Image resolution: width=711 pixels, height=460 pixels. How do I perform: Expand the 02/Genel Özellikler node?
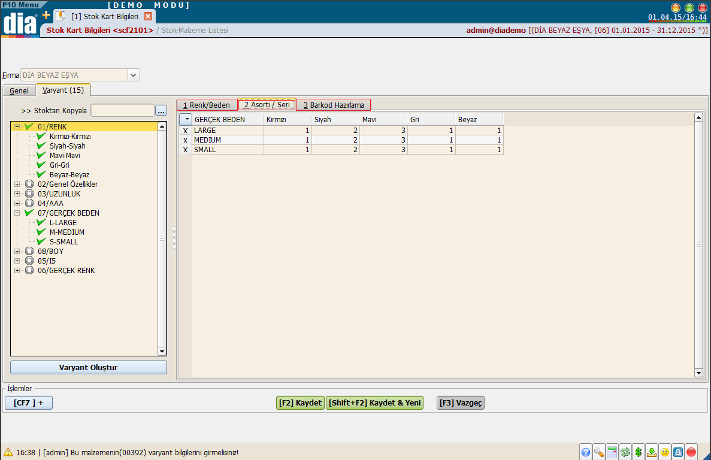pyautogui.click(x=17, y=184)
